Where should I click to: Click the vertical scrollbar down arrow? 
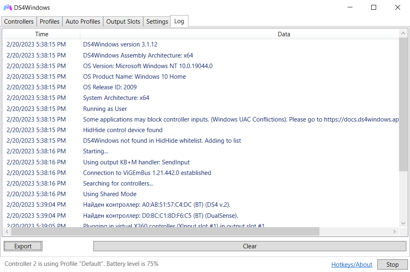tap(403, 223)
